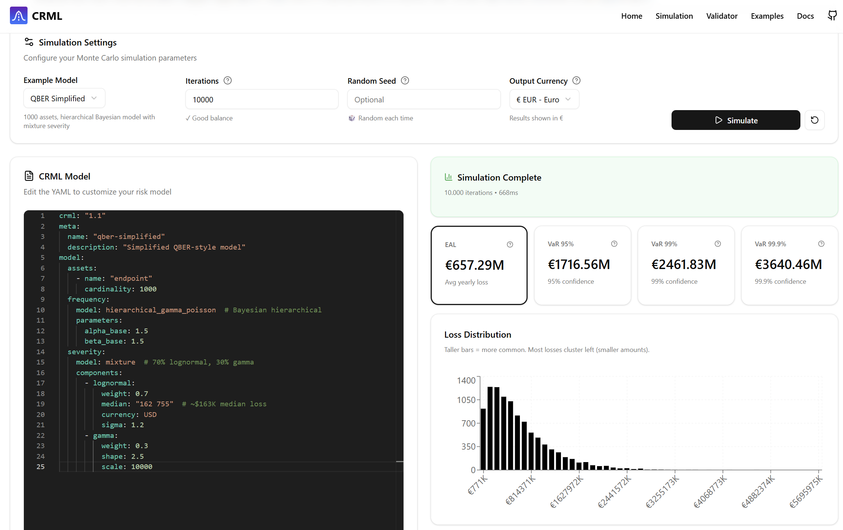The width and height of the screenshot is (843, 530).
Task: Open the GitHub repository icon
Action: coord(832,16)
